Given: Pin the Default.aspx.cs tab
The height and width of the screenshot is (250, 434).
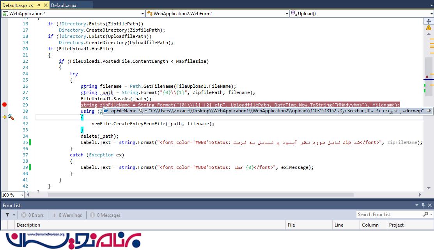Looking at the screenshot, I should point(38,5).
